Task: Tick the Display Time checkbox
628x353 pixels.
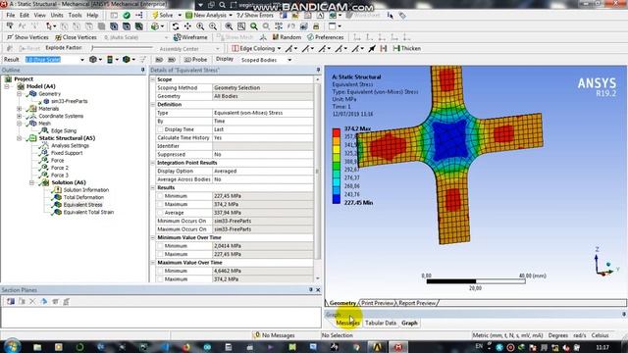Action: click(x=160, y=129)
